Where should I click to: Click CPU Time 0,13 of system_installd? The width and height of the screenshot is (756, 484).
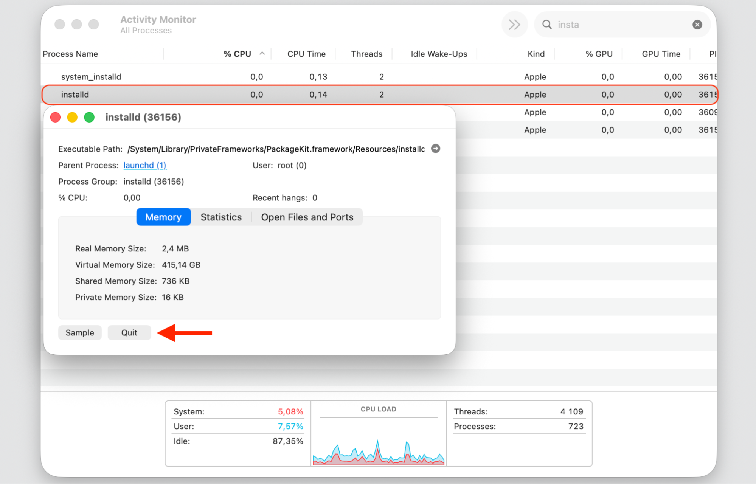click(x=318, y=77)
